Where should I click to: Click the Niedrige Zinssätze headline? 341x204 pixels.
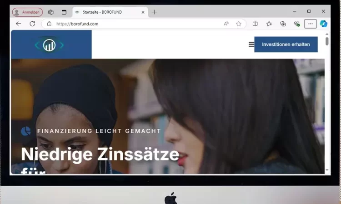pos(100,154)
